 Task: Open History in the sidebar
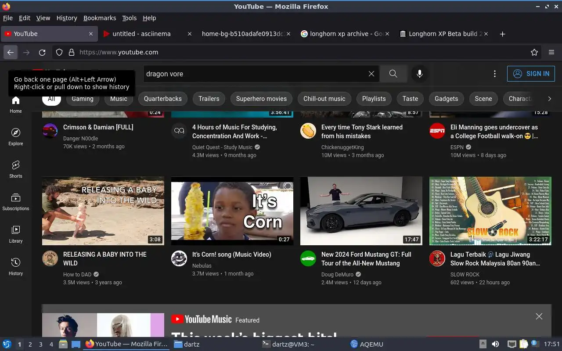click(16, 267)
